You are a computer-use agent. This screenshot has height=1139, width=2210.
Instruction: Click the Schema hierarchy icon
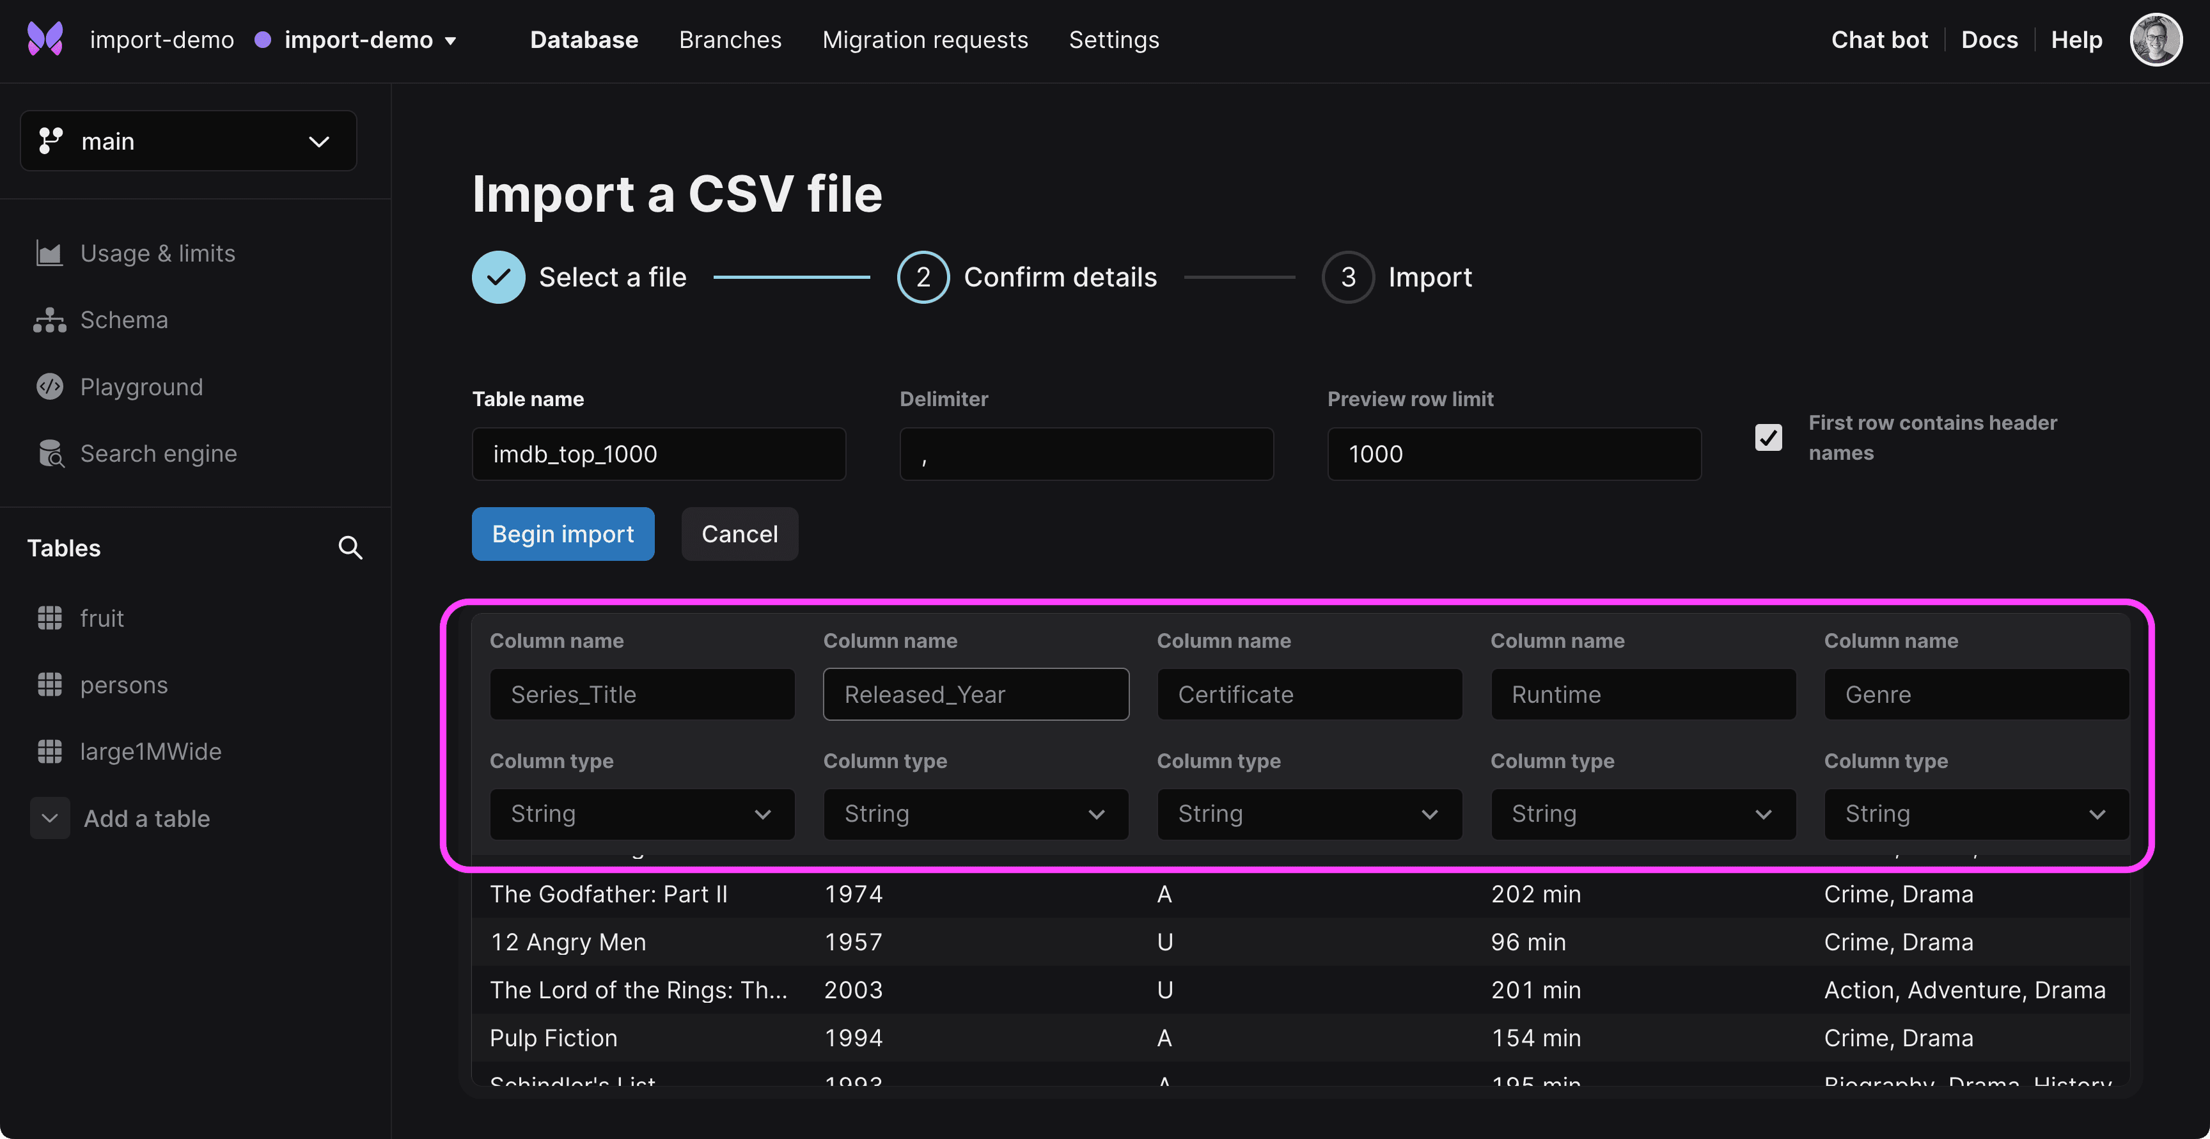pyautogui.click(x=50, y=320)
